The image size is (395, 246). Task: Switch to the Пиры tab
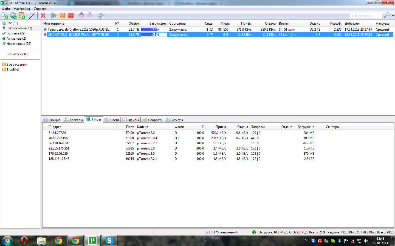[94, 119]
